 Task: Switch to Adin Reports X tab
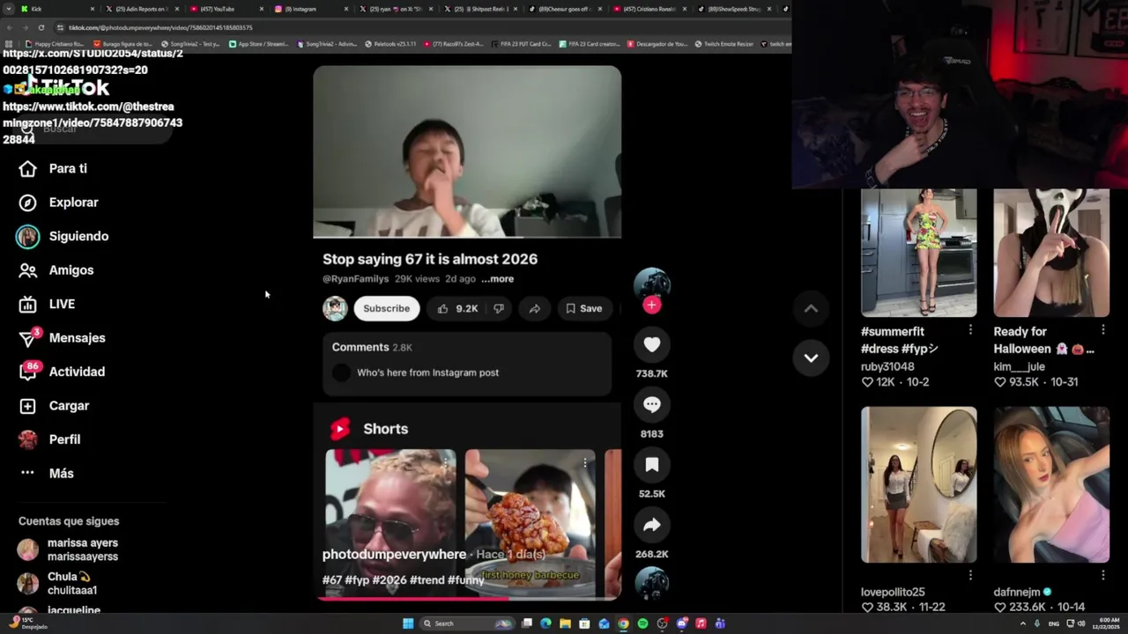(141, 9)
